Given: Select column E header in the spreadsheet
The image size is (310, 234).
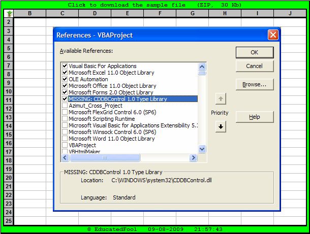Looking at the screenshot, I should point(128,13).
